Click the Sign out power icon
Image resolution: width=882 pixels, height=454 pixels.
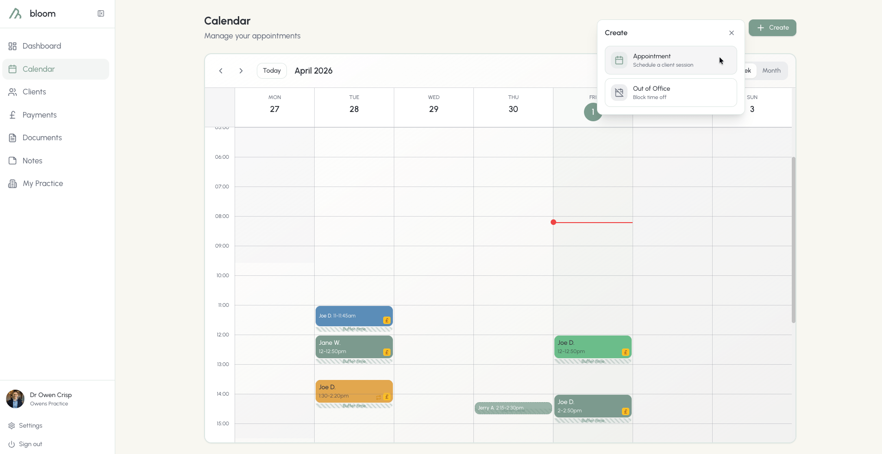pyautogui.click(x=12, y=444)
